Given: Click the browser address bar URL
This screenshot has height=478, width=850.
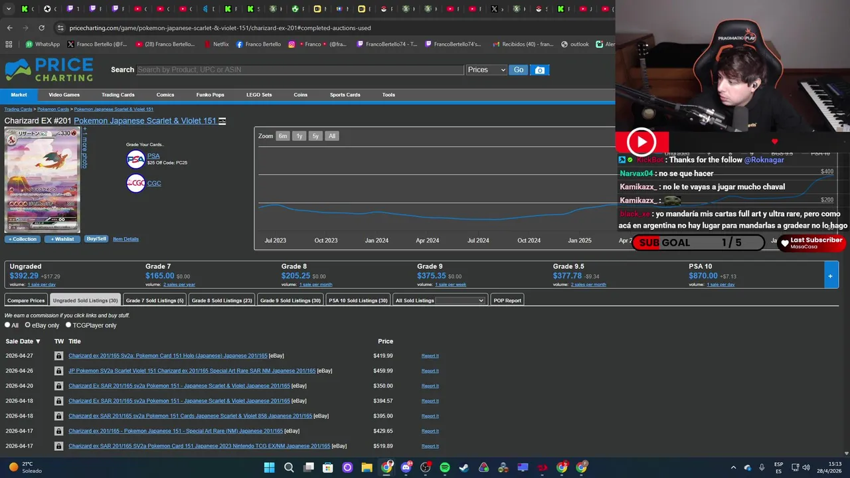Looking at the screenshot, I should pos(220,28).
